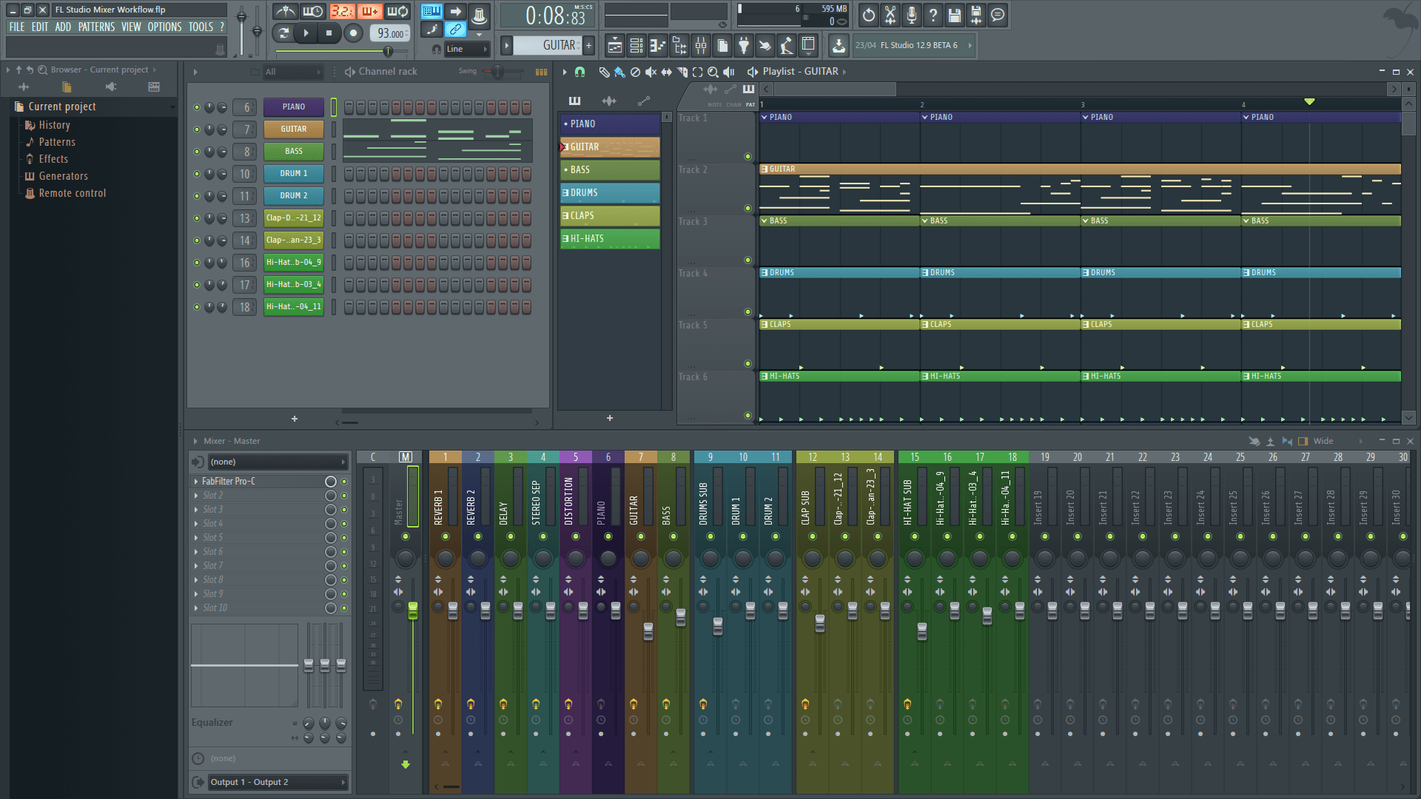Switch to the PAT tab in Playlist
Screen dimensions: 1421x799
coord(750,104)
